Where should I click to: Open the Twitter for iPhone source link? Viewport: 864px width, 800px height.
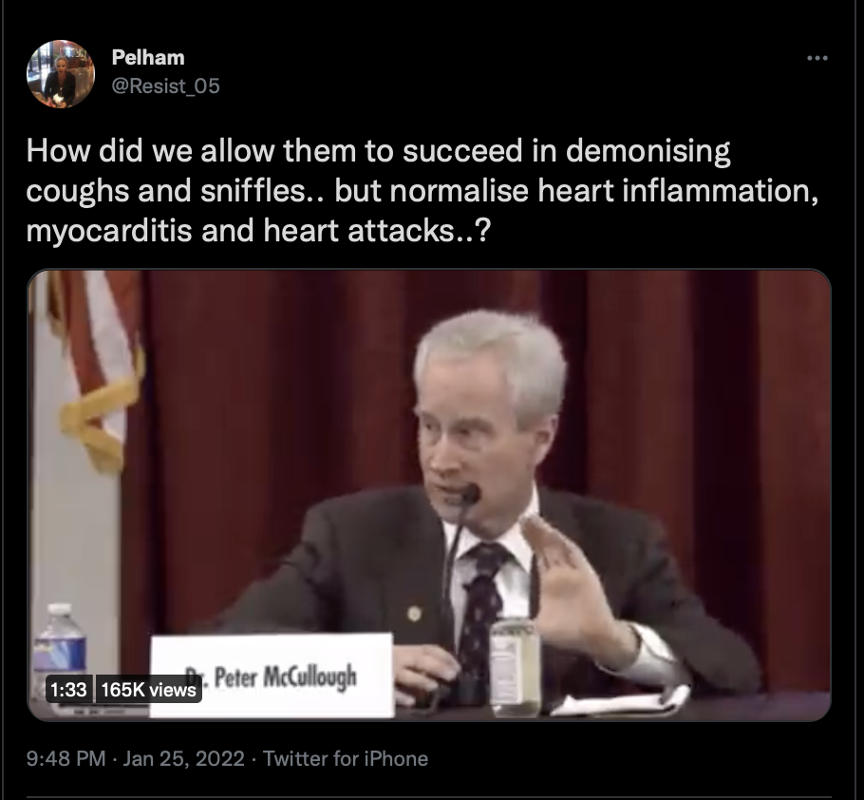point(346,758)
